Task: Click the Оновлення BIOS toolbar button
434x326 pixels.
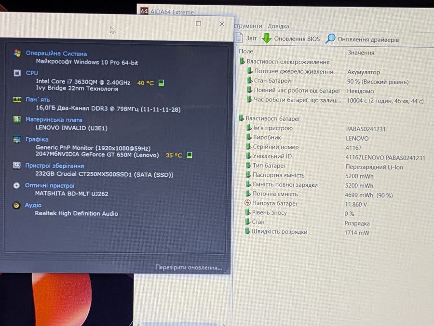Action: [291, 39]
